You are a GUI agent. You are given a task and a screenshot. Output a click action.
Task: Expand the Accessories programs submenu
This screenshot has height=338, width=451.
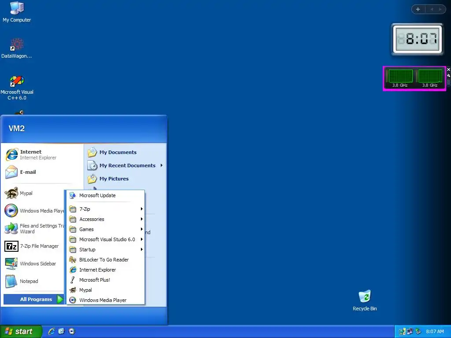[106, 219]
